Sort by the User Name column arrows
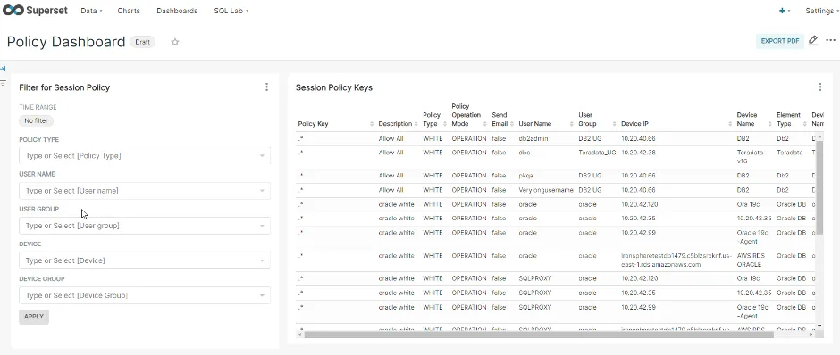This screenshot has height=355, width=840. tap(572, 124)
